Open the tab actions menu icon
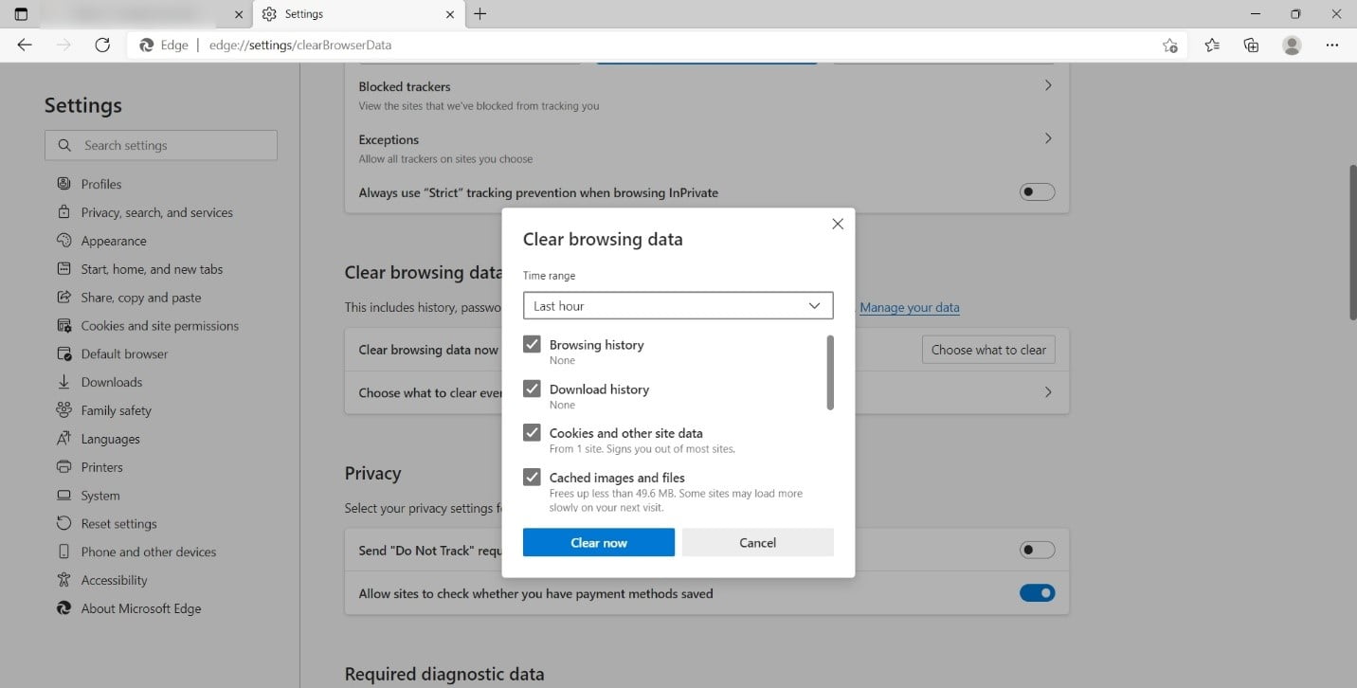This screenshot has height=688, width=1357. pos(21,14)
